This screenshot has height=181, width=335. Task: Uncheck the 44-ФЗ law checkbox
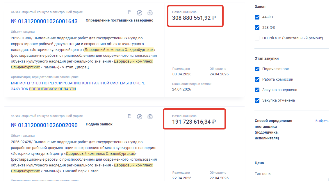[x=257, y=17]
